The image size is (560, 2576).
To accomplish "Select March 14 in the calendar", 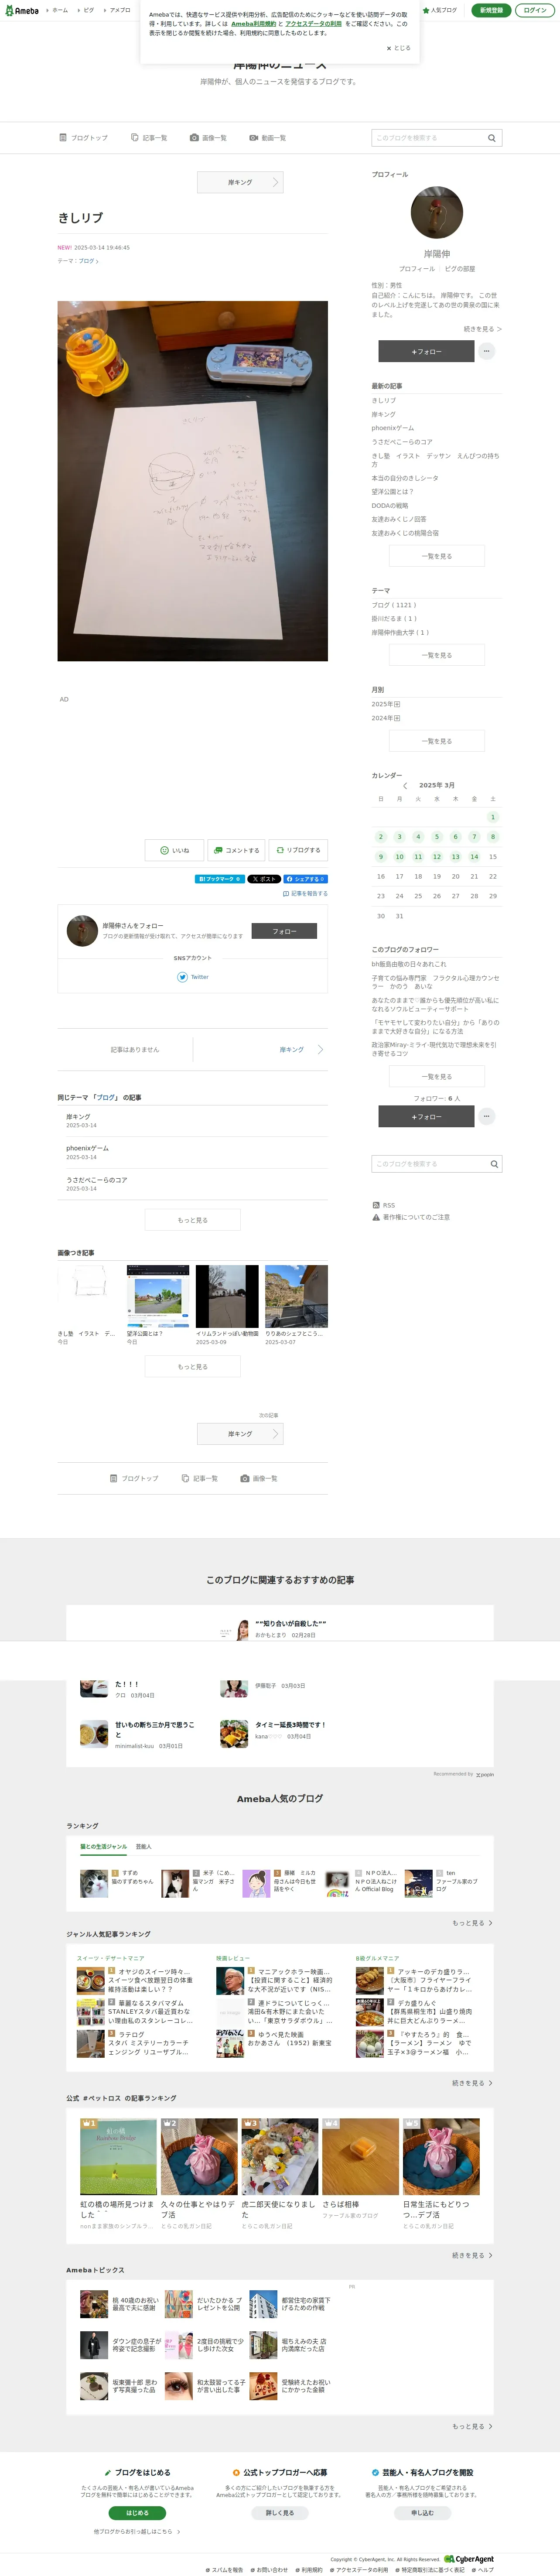I will pyautogui.click(x=474, y=857).
